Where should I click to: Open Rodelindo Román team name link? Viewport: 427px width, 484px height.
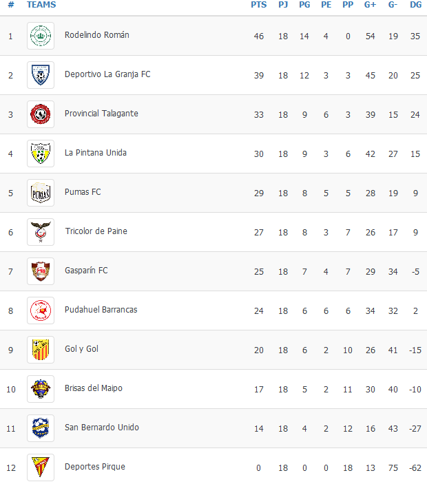click(x=97, y=35)
